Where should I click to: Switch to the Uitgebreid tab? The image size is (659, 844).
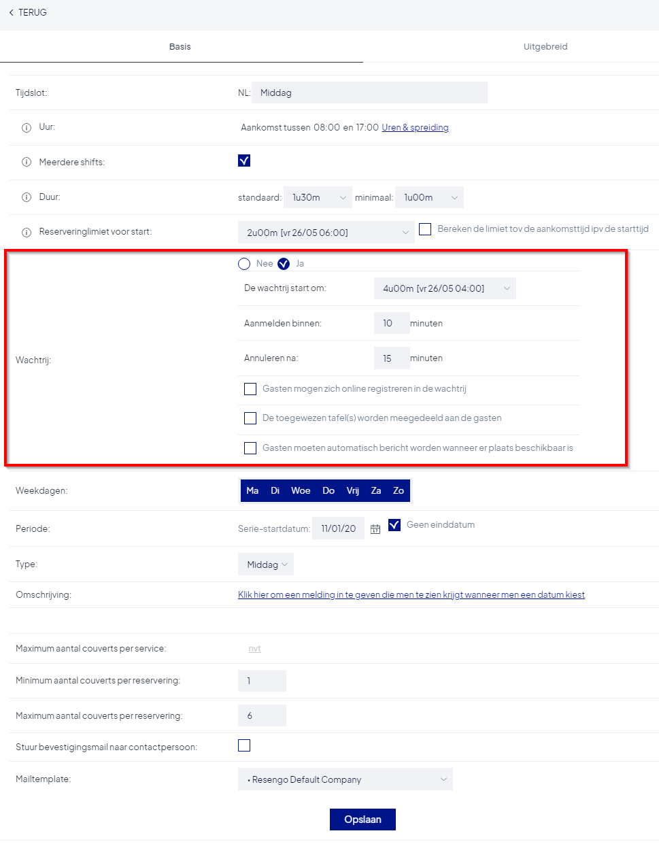545,46
